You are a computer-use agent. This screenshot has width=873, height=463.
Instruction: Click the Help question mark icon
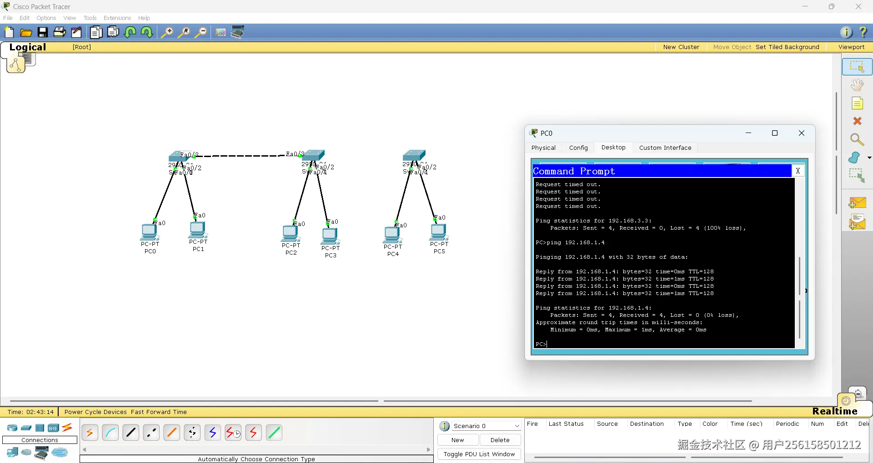tap(863, 32)
